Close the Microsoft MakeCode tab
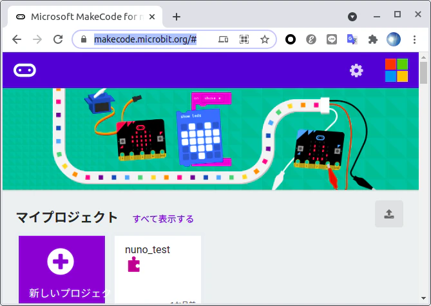 (x=152, y=17)
